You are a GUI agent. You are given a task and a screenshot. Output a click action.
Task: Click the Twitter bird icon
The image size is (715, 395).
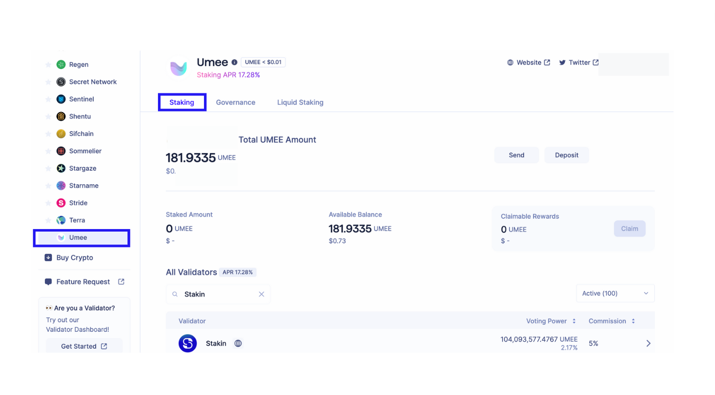562,63
